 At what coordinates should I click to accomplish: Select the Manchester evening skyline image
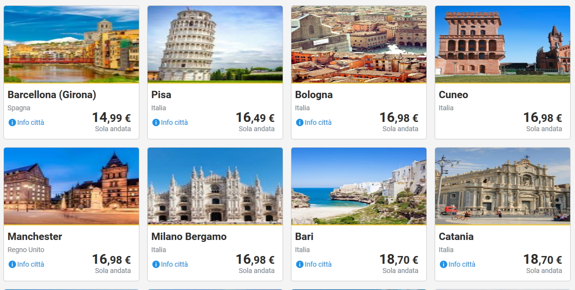point(71,186)
